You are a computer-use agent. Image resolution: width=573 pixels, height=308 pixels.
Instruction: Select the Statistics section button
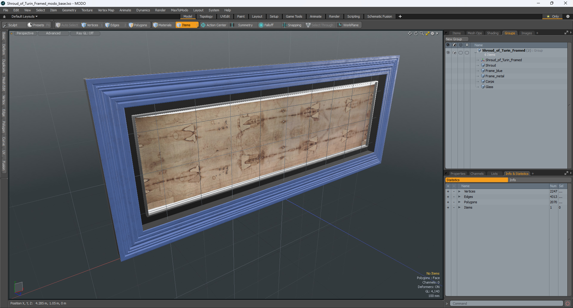[x=476, y=180]
